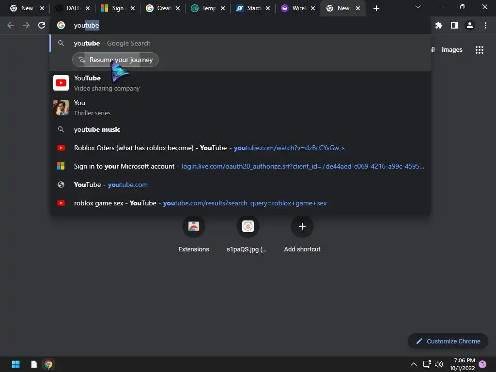
Task: Expand the tab search chevron
Action: 418,7
